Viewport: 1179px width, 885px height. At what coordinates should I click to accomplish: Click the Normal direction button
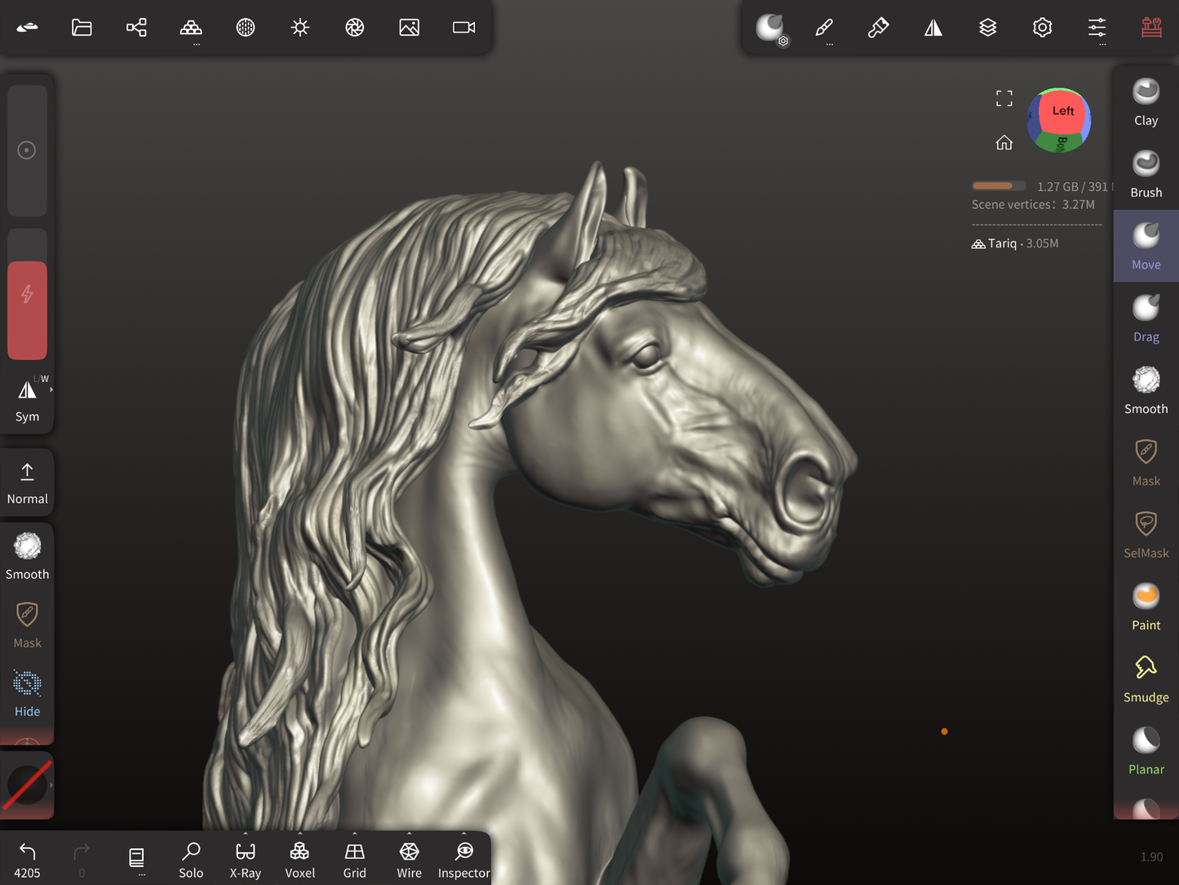(x=27, y=483)
